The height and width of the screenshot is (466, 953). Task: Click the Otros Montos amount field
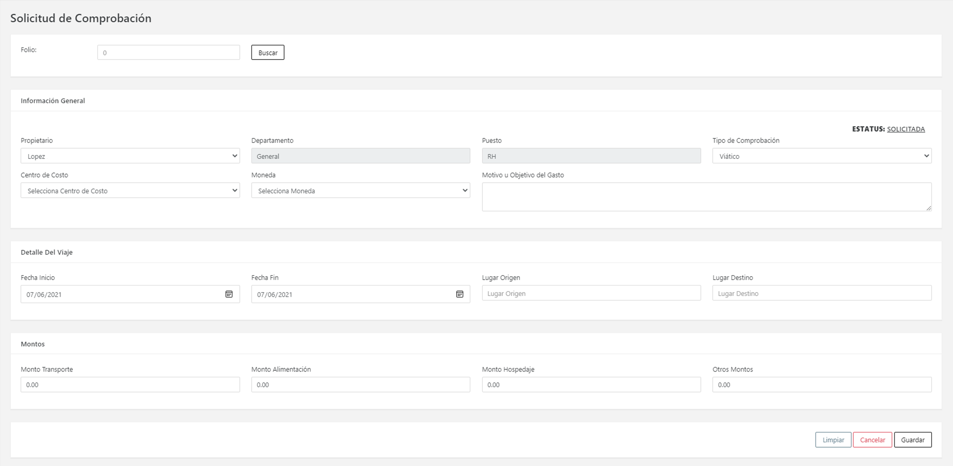[x=821, y=385]
